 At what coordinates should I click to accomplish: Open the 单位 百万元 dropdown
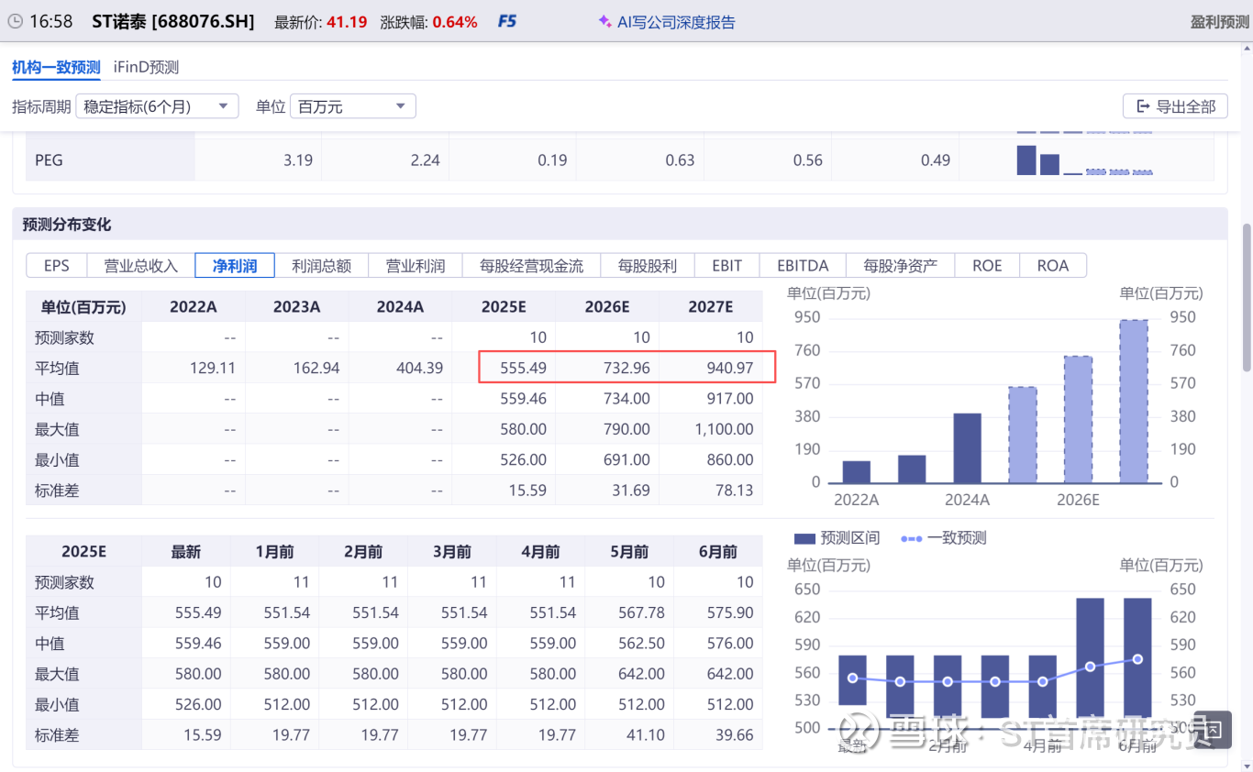point(352,106)
